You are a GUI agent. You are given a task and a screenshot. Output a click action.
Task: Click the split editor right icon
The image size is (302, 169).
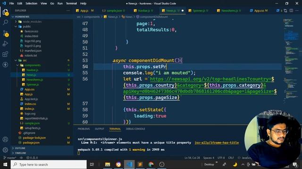pyautogui.click(x=291, y=10)
